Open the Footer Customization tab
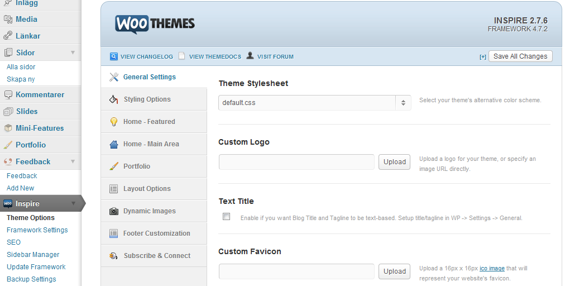 [x=154, y=233]
